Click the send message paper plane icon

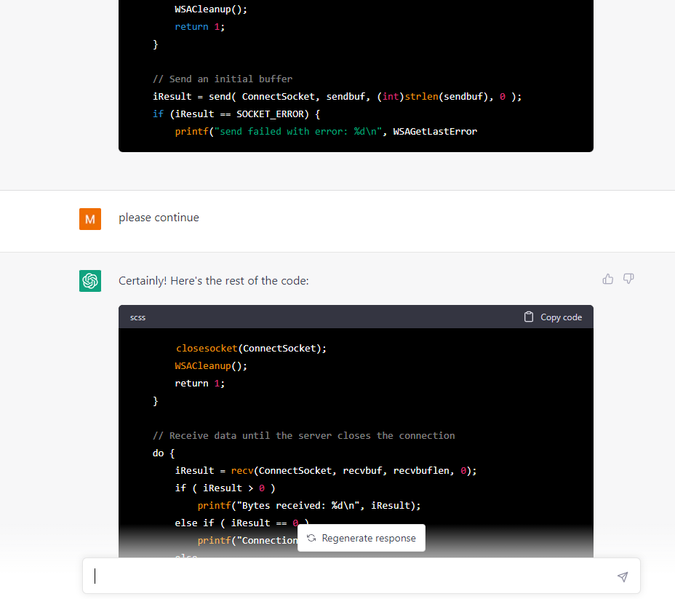click(623, 576)
